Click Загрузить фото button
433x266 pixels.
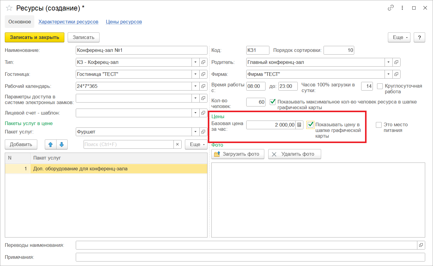pos(238,154)
